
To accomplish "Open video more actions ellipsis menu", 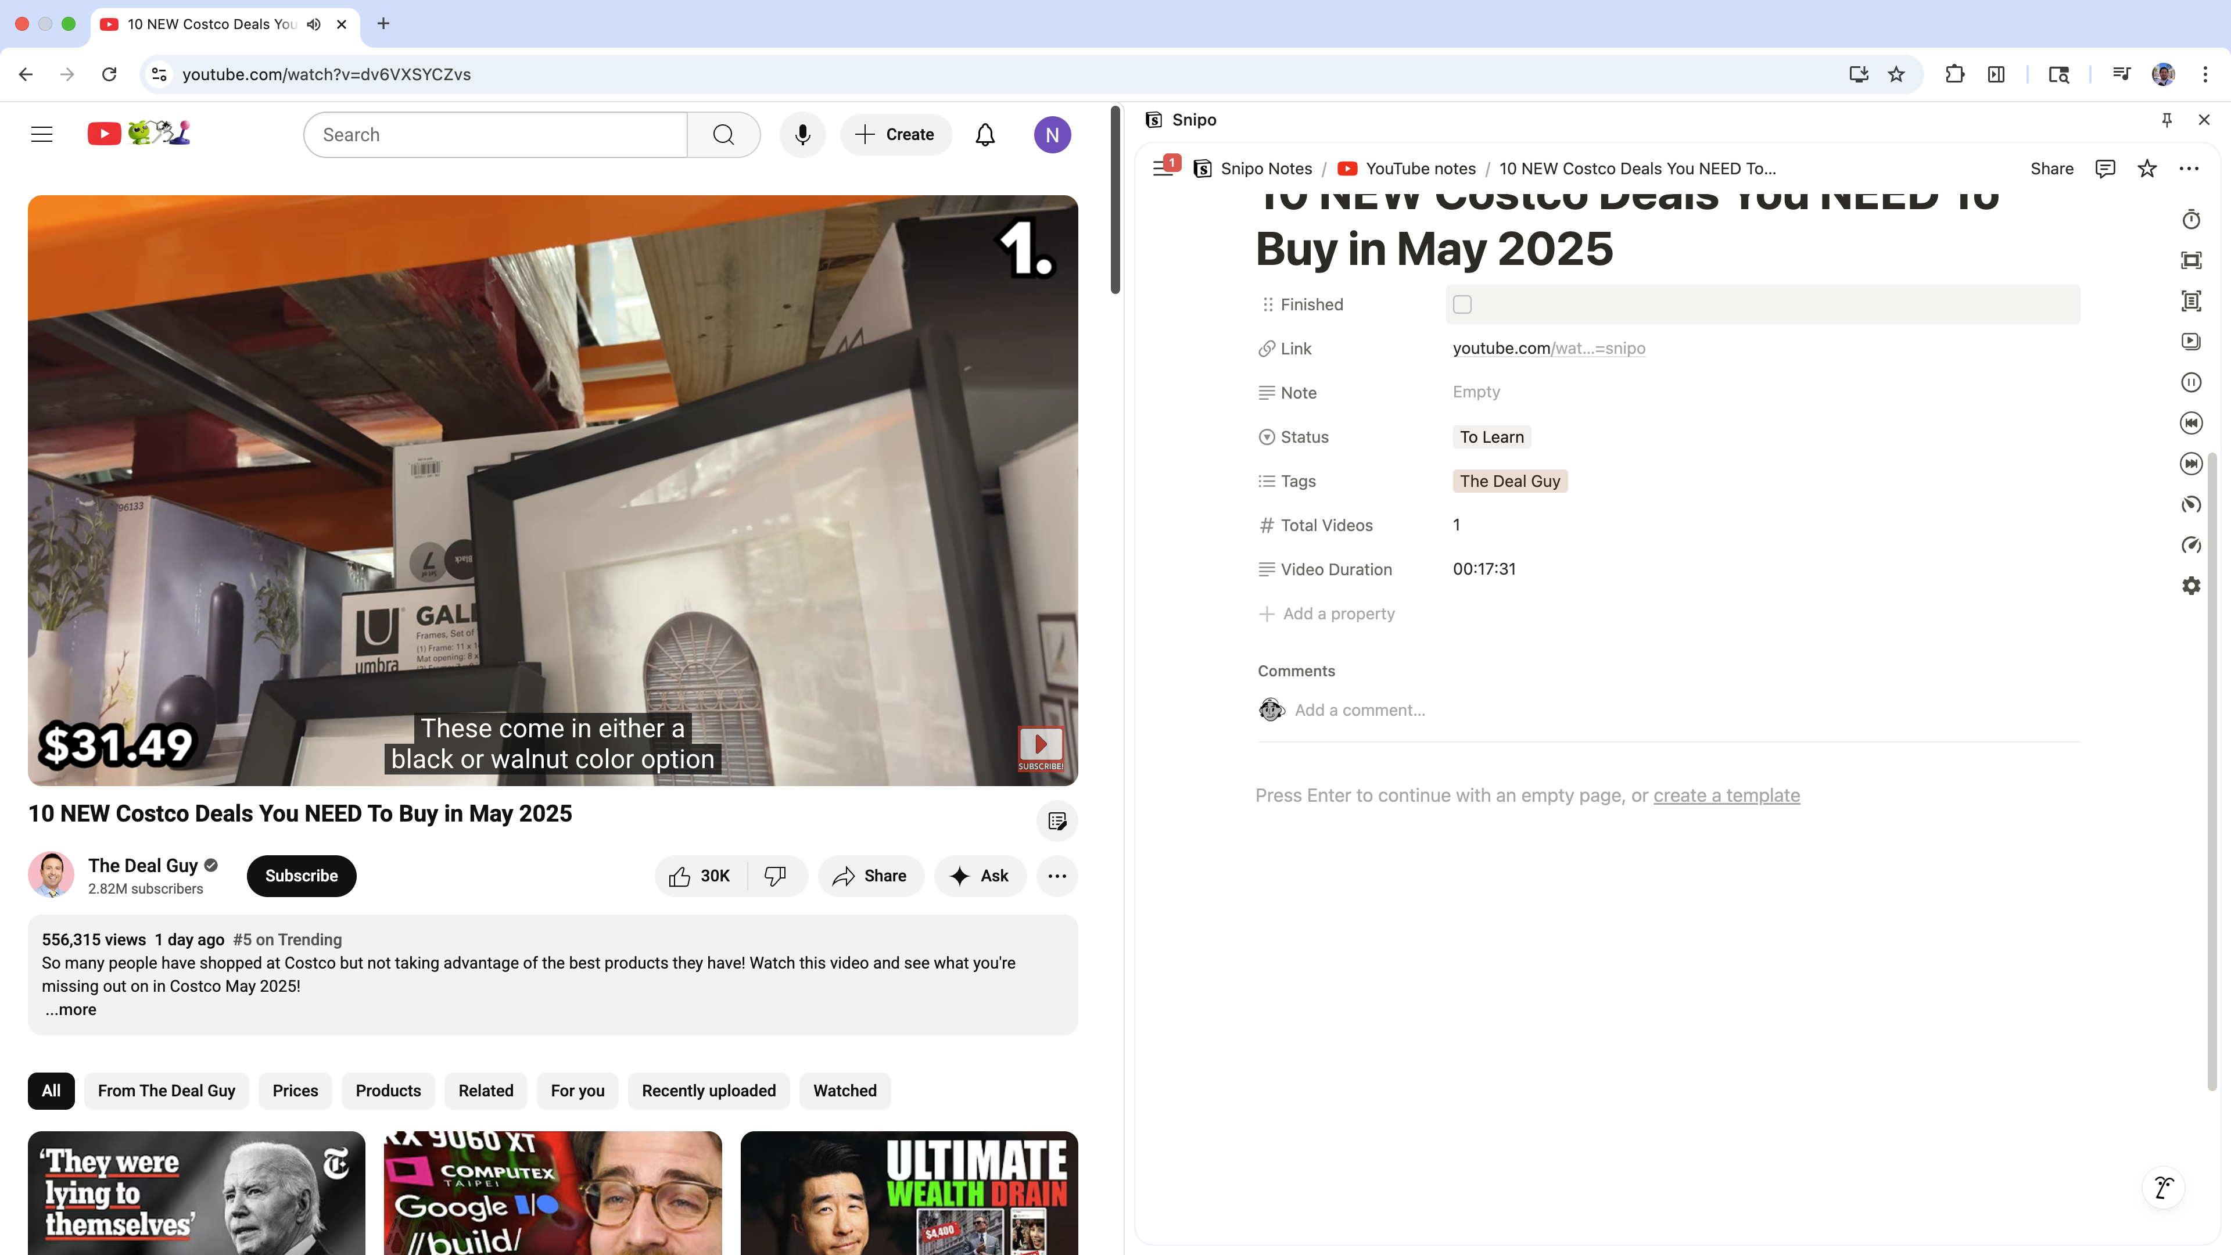I will click(x=1056, y=876).
